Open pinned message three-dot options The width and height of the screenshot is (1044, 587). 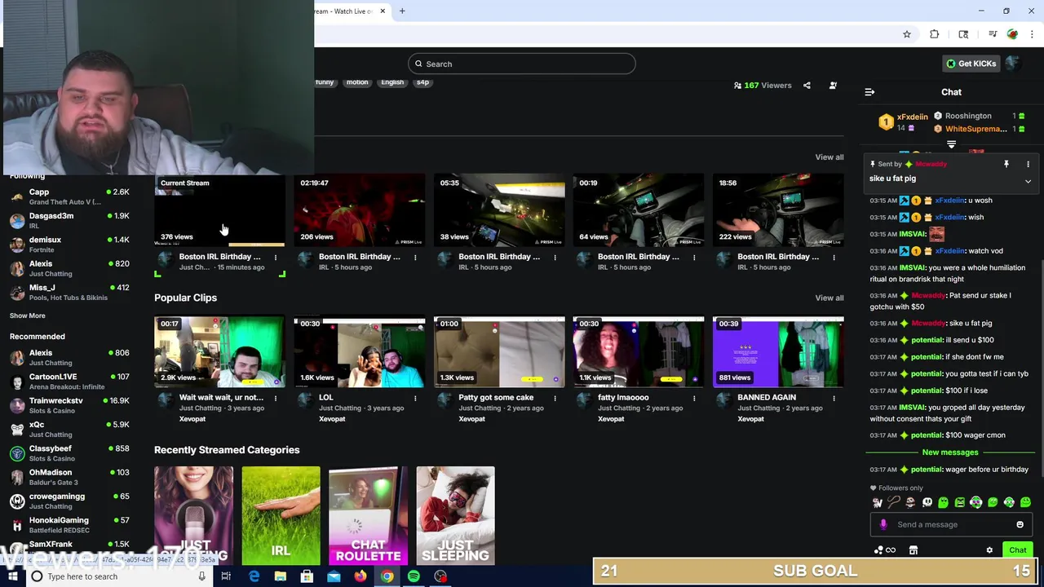[1028, 164]
